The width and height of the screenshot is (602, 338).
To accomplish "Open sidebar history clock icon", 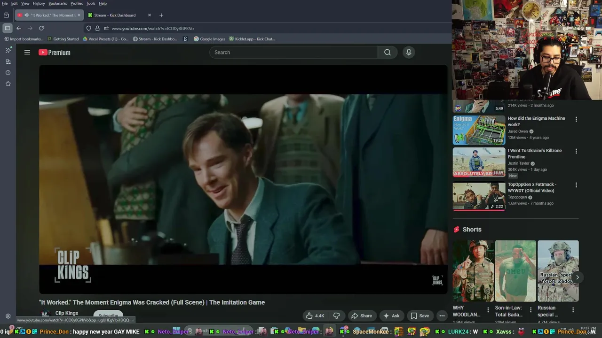I will (x=8, y=73).
